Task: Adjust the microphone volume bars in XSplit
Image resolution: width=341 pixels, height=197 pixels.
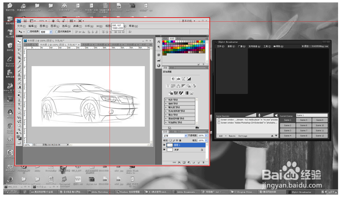Action: pos(251,115)
